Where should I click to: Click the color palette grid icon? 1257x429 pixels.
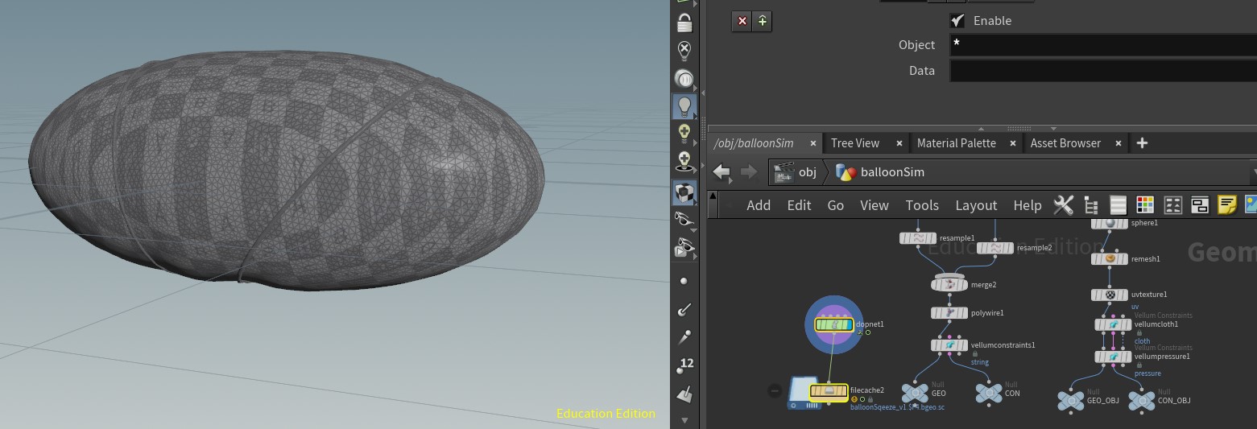1144,205
